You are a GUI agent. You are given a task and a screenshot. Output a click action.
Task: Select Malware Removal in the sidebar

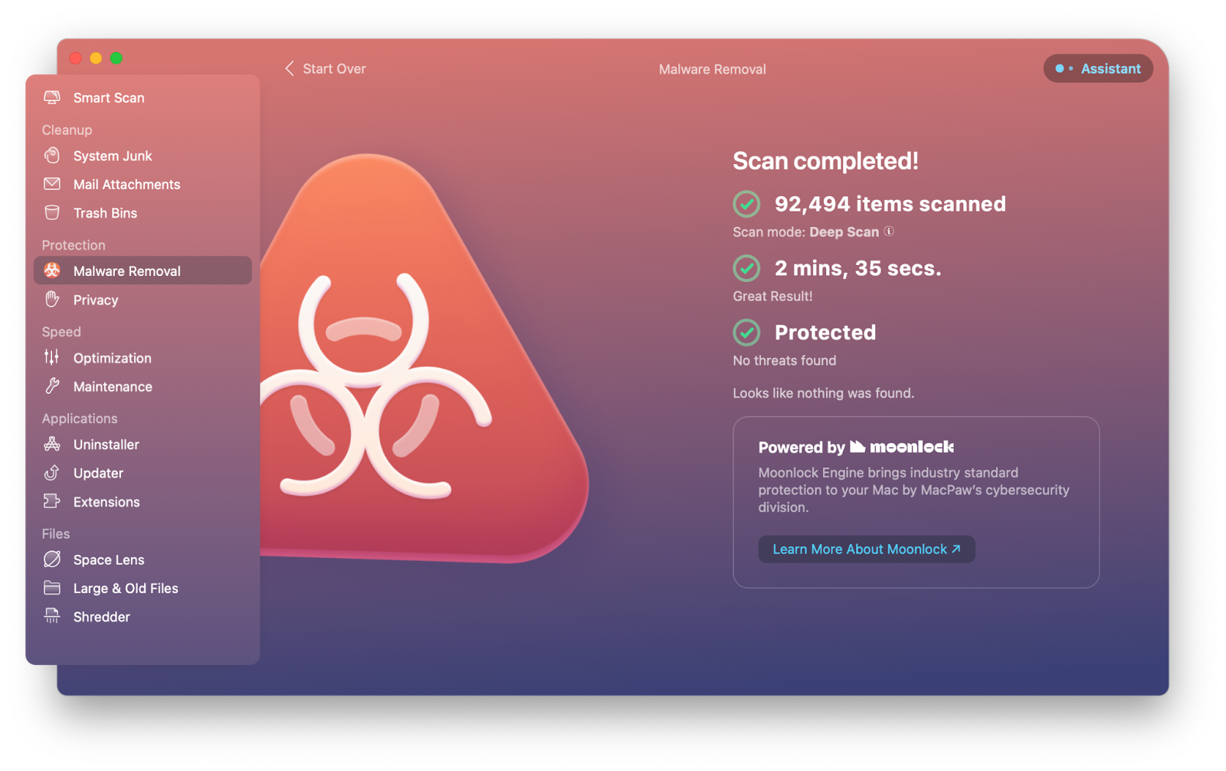[x=127, y=271]
